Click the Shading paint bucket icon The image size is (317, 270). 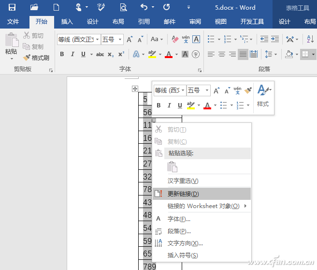288,54
